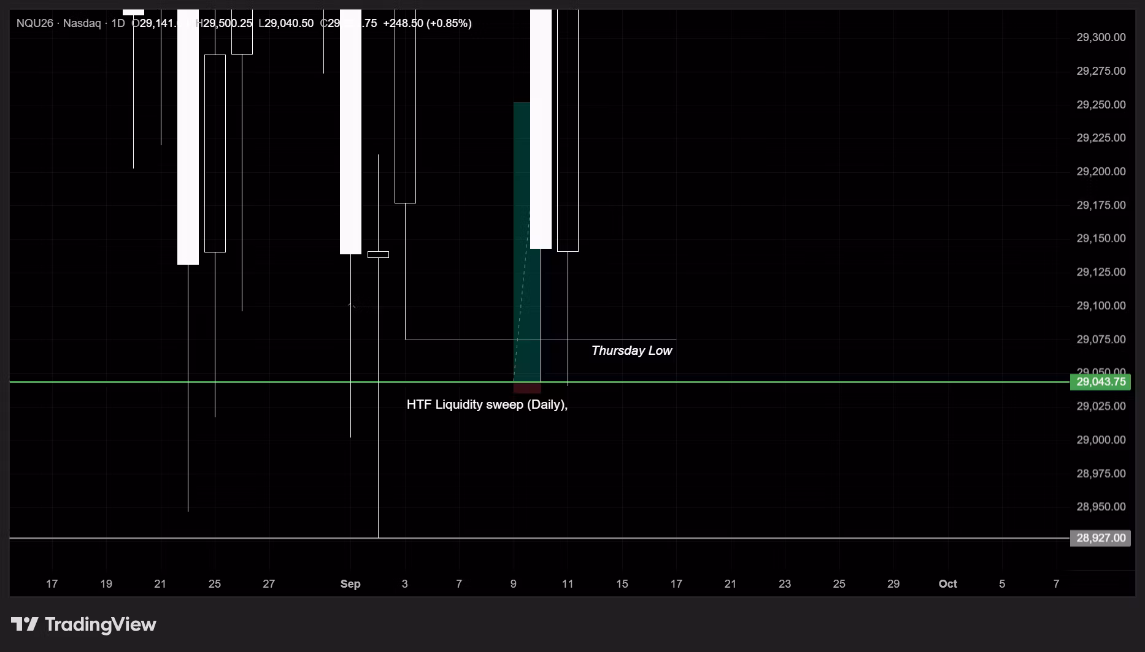
Task: Click the 29,300.00 price scale label
Action: (1101, 37)
